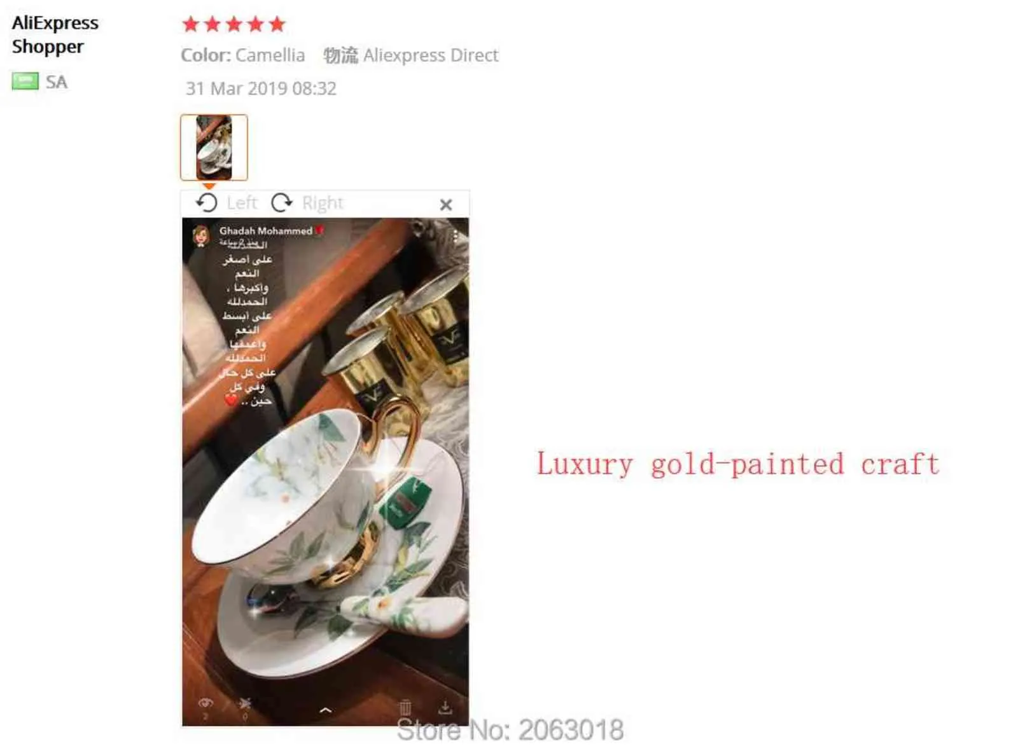Screen dimensions: 1018x751
Task: Click the download icon in the story
Action: click(x=445, y=708)
